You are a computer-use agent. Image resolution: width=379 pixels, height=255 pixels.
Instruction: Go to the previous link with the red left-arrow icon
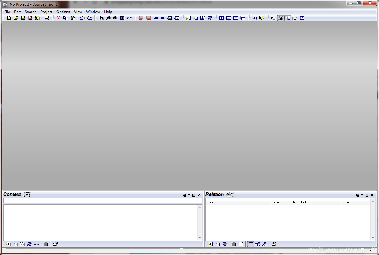click(141, 18)
